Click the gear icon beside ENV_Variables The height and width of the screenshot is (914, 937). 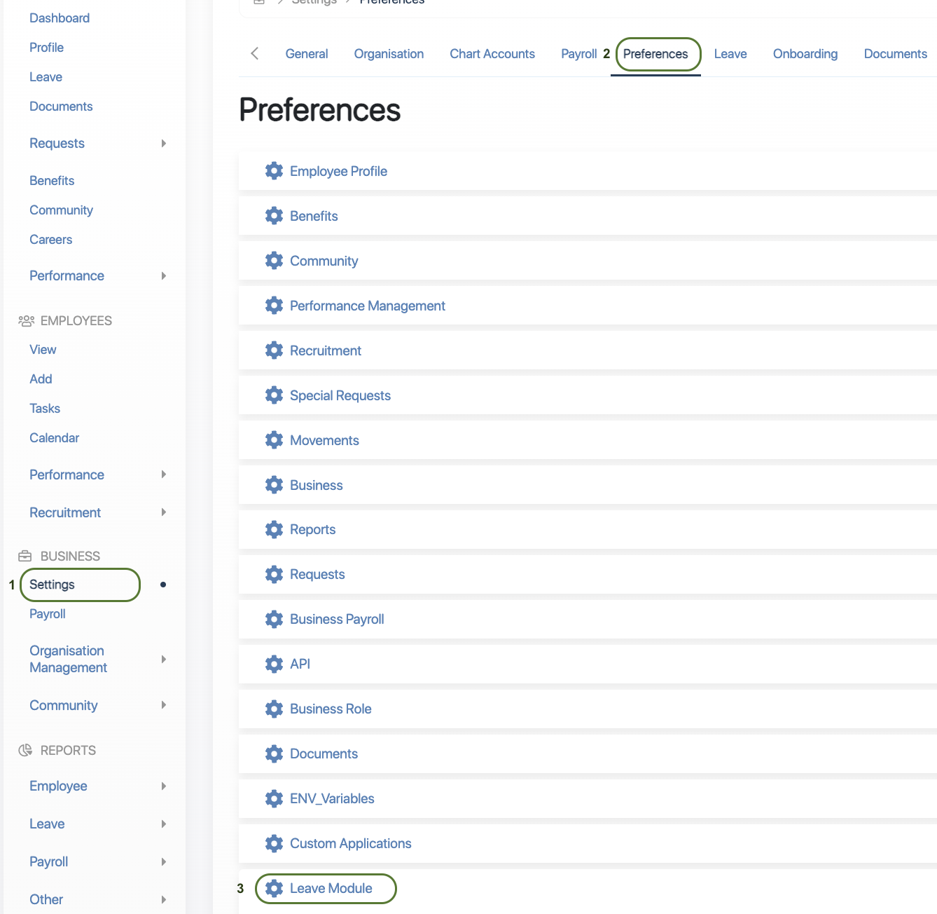(274, 798)
